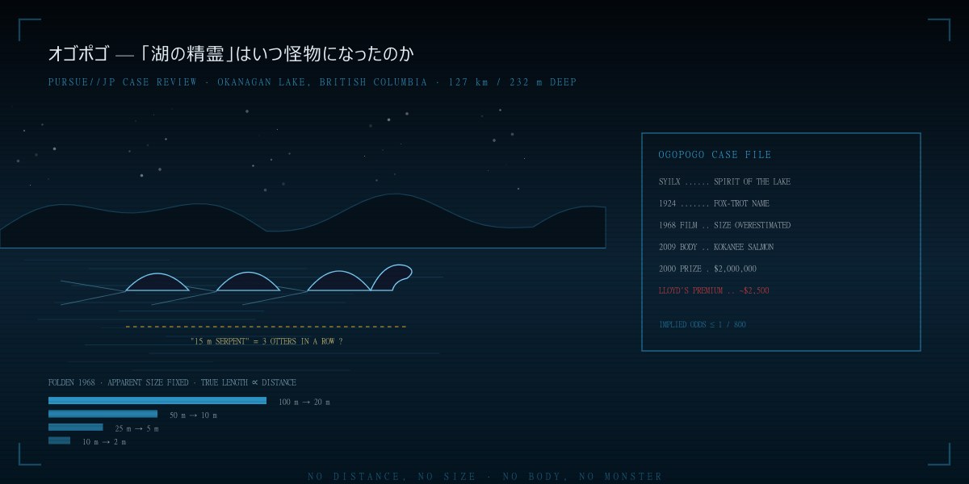Select the NO DISTANCE, NO SIZE footer text
This screenshot has height=484, width=969.
coord(484,477)
